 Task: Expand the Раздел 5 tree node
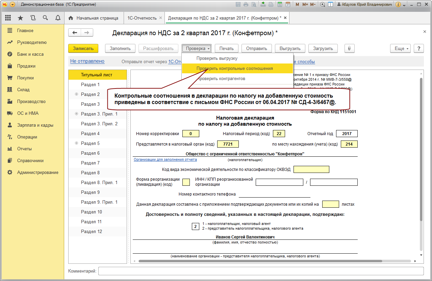[x=76, y=143]
